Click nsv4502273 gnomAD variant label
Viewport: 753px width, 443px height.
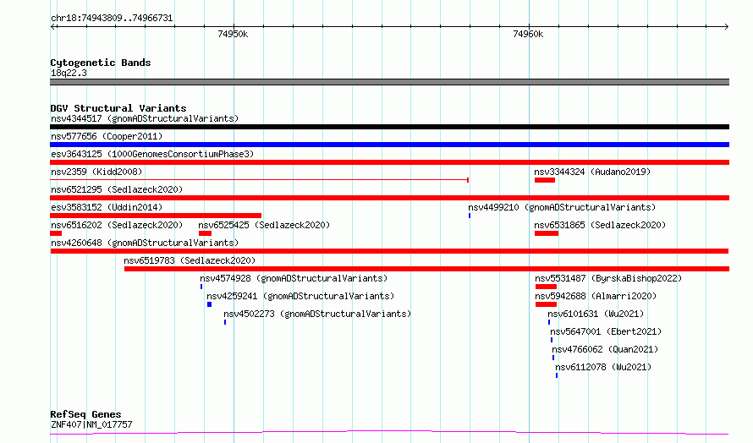[317, 314]
